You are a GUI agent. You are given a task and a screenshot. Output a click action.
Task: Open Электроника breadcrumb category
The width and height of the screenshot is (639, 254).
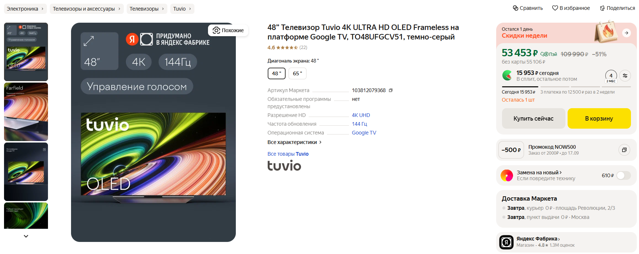[x=25, y=9]
